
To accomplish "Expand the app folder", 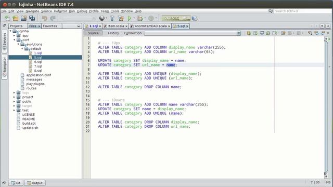I will [x=14, y=36].
